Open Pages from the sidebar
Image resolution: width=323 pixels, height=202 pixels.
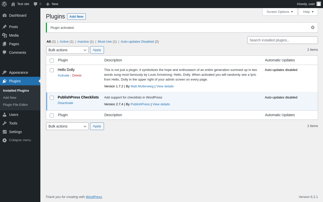click(20, 44)
